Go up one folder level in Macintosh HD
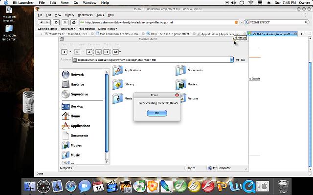This screenshot has width=313, height=195. click(89, 52)
